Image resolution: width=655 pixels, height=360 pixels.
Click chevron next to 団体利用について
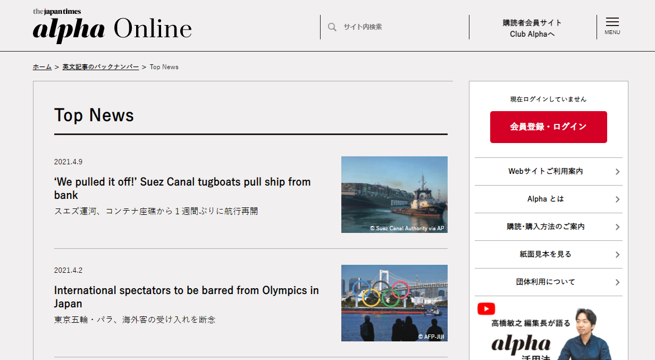[617, 282]
